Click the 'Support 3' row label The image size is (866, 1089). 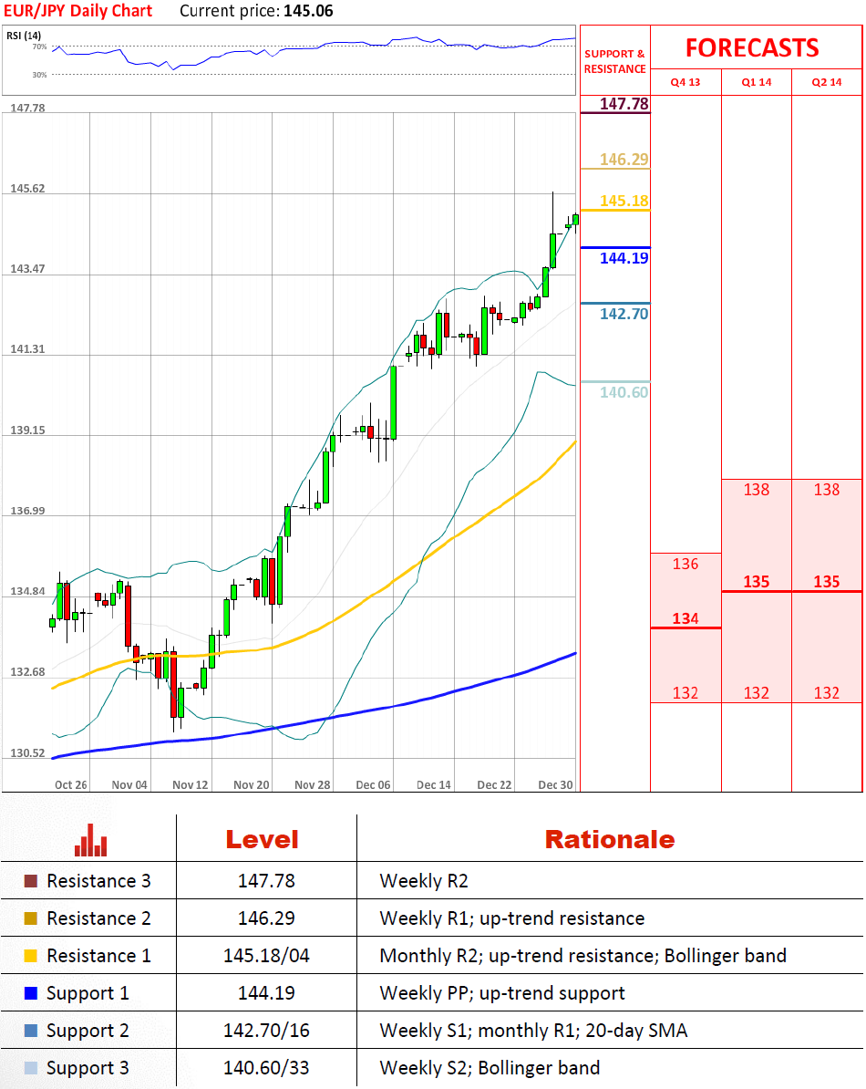[x=88, y=1068]
